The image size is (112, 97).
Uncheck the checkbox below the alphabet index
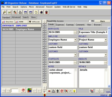coord(44,92)
